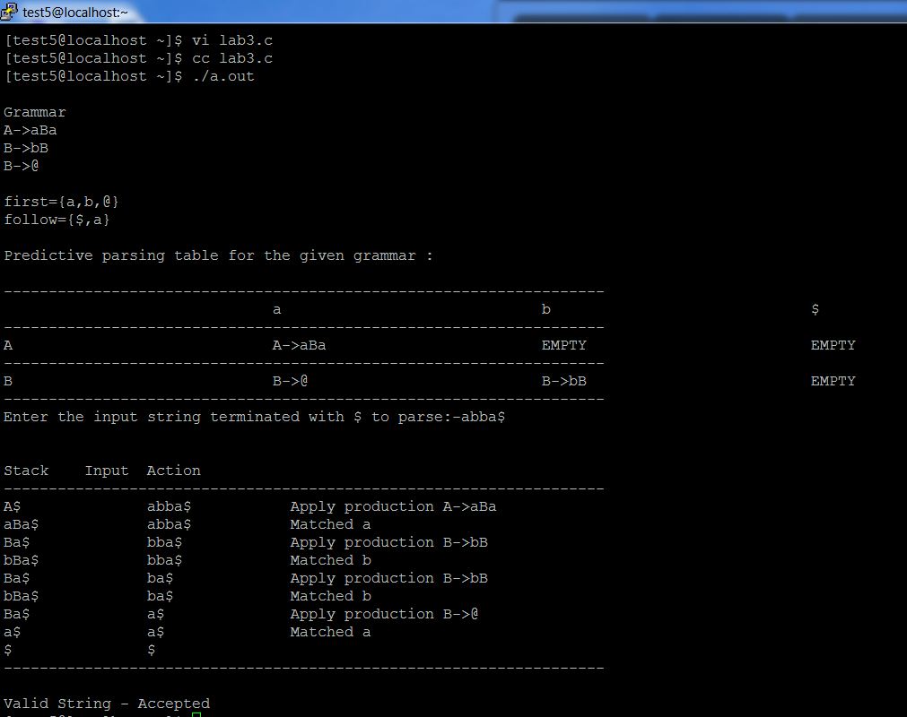Image resolution: width=907 pixels, height=717 pixels.
Task: Select the EMPTY cell under column b
Action: pos(565,345)
